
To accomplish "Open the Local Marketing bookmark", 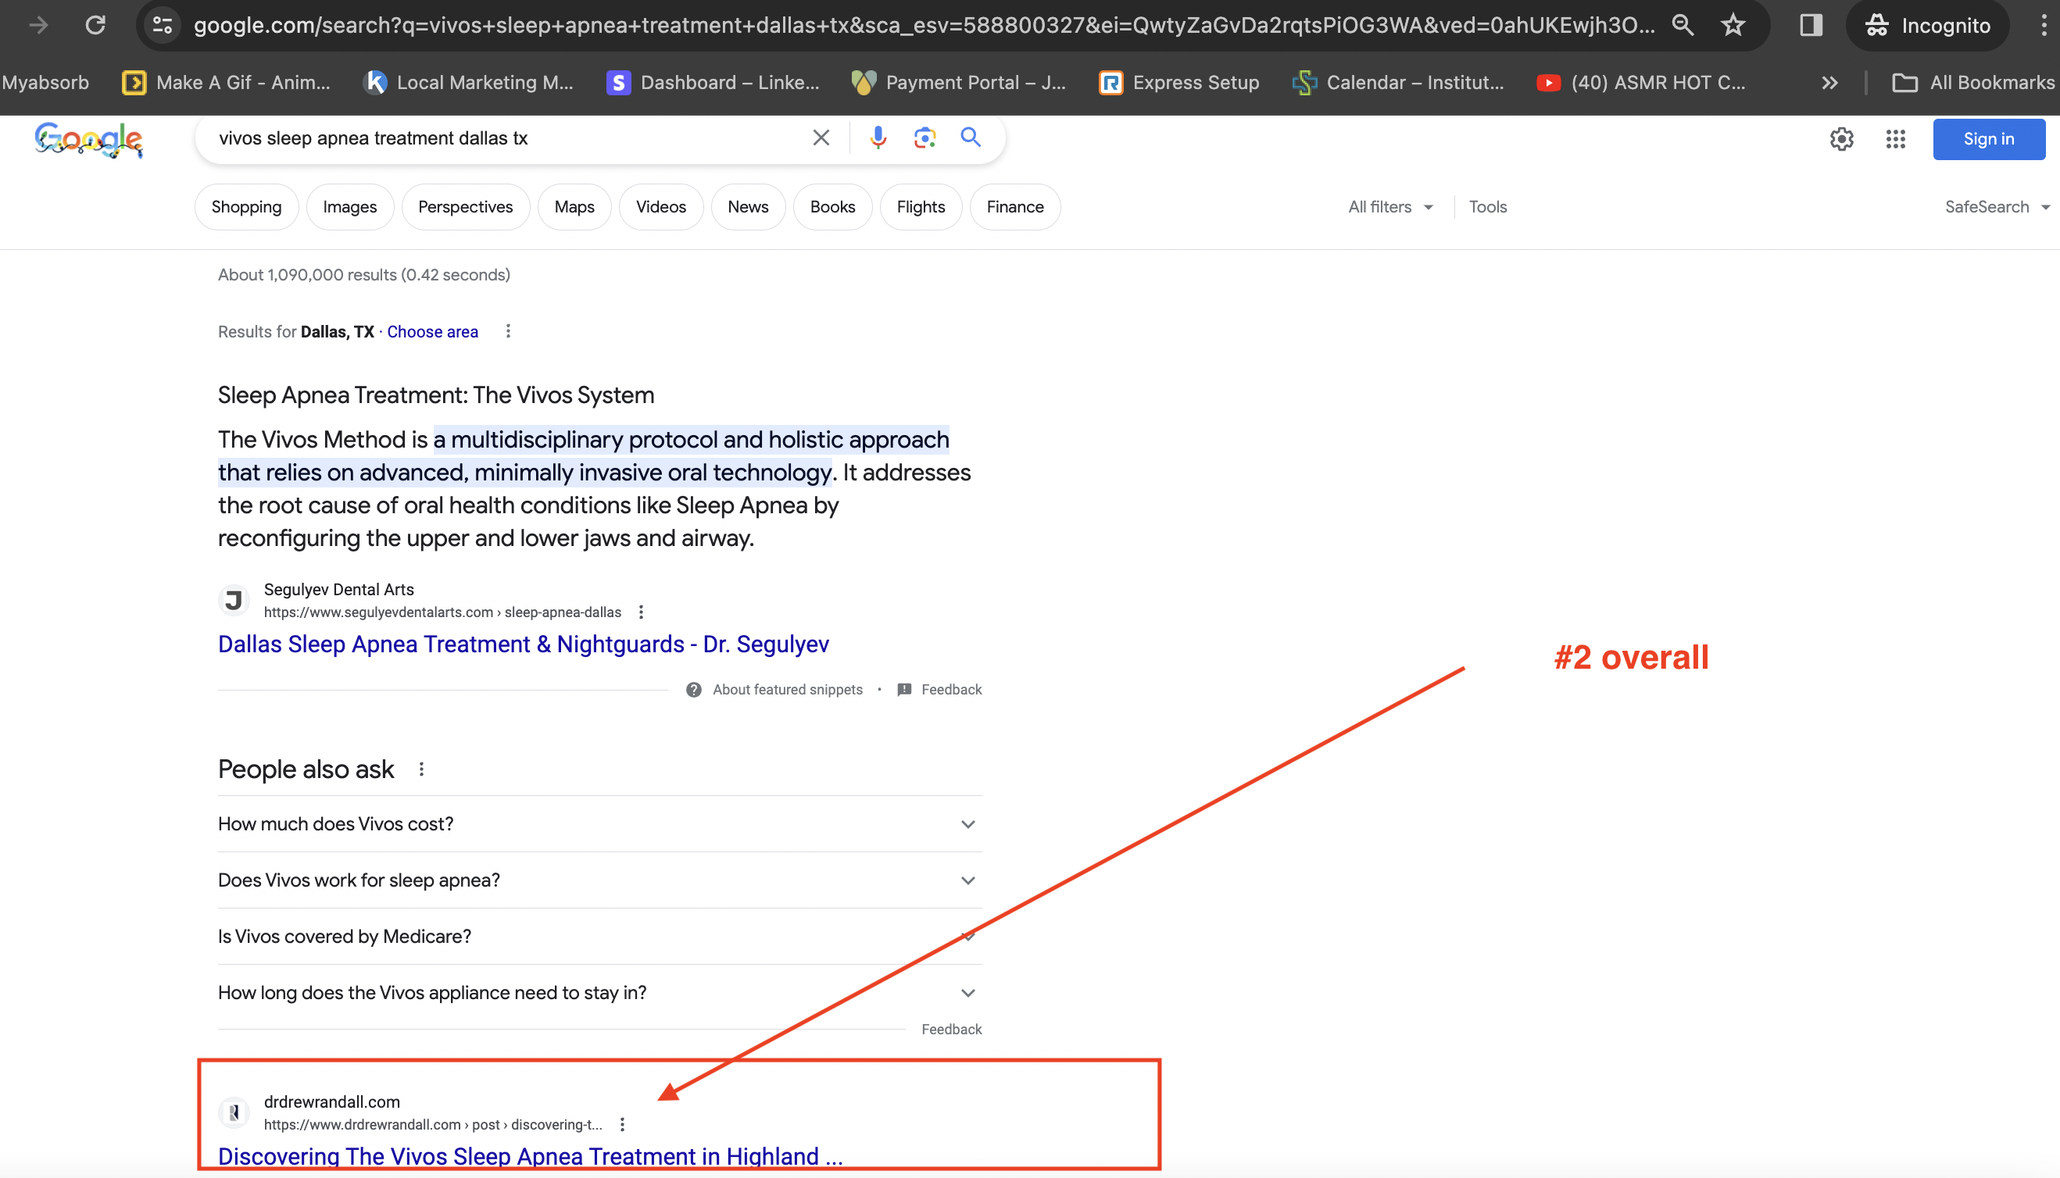I will pos(470,83).
